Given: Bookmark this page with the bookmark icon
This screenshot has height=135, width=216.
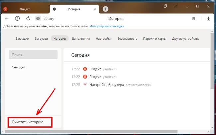Looking at the screenshot, I should pyautogui.click(x=194, y=19).
